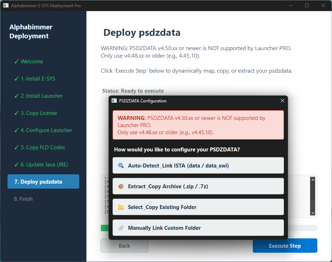Close the Alphabimmer Deployment Pro window
This screenshot has width=332, height=262.
coord(323,5)
